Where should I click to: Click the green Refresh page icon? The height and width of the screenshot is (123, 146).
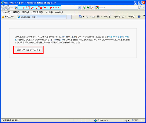(x=88, y=8)
